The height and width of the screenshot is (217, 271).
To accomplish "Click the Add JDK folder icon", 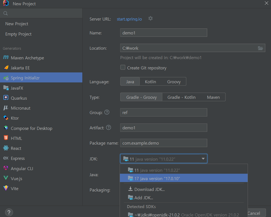I will click(x=130, y=197).
